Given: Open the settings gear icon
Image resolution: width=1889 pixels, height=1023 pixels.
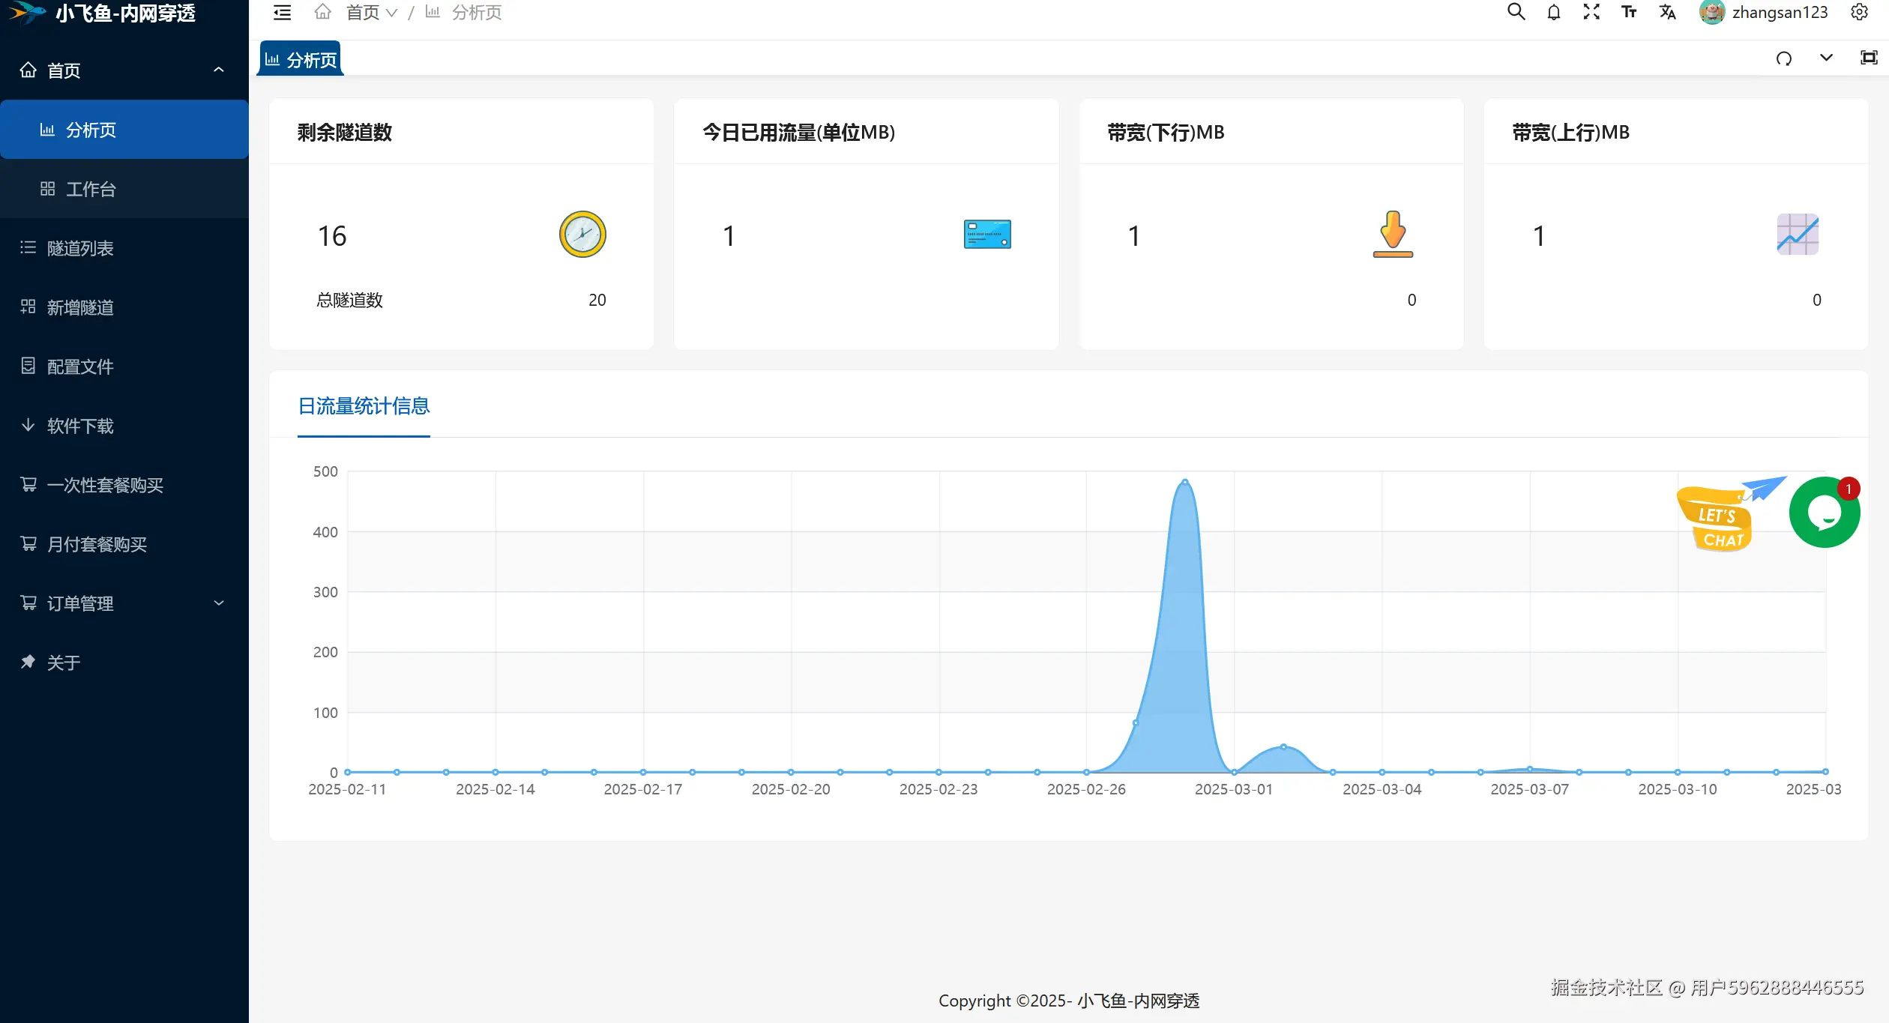Looking at the screenshot, I should (x=1859, y=12).
